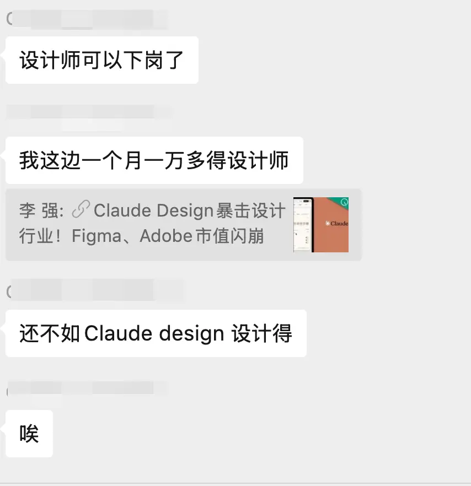The image size is (471, 486).
Task: Open the article thumbnail in the quoted reply
Action: [x=321, y=225]
